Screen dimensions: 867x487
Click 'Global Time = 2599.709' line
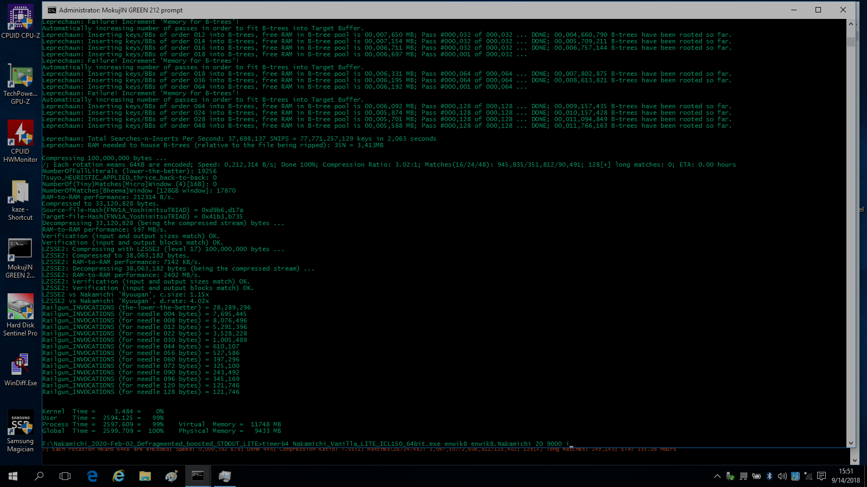(103, 431)
